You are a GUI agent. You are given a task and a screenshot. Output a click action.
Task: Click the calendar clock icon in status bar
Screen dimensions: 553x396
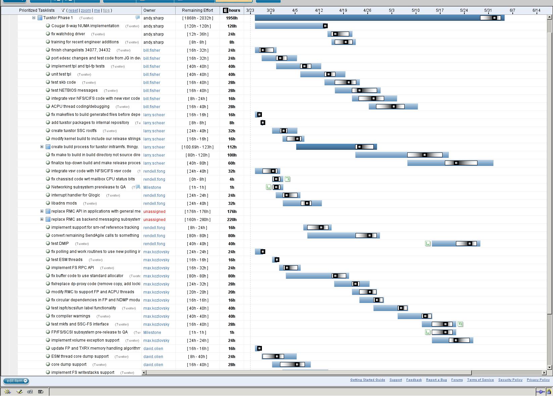tap(41, 392)
